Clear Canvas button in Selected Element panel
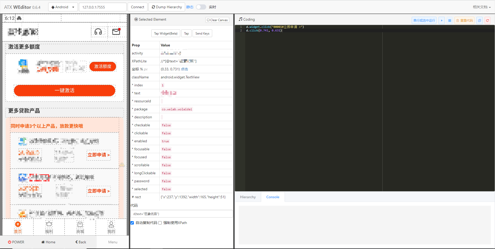495x249 pixels. coord(217,20)
